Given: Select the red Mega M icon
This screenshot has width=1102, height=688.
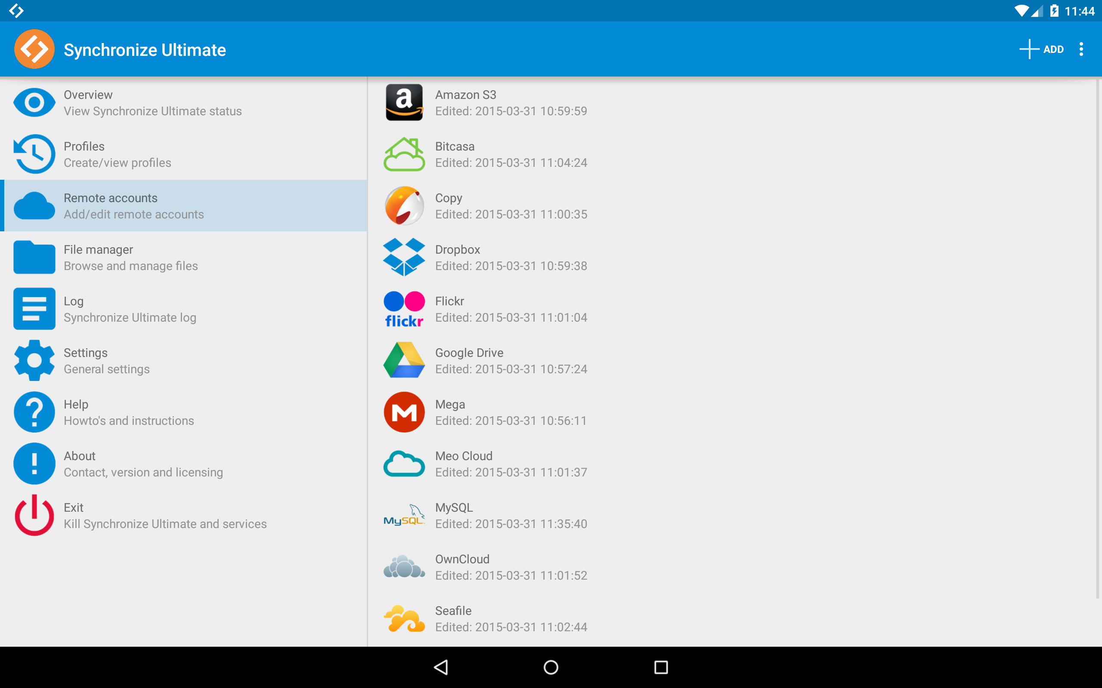Looking at the screenshot, I should pos(404,412).
